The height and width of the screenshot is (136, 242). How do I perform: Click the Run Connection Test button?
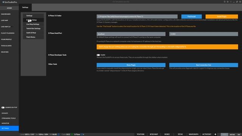point(203,65)
